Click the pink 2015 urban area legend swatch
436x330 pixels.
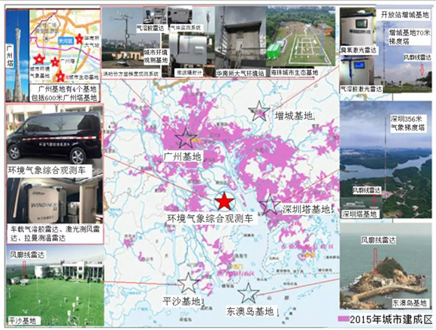(344, 319)
